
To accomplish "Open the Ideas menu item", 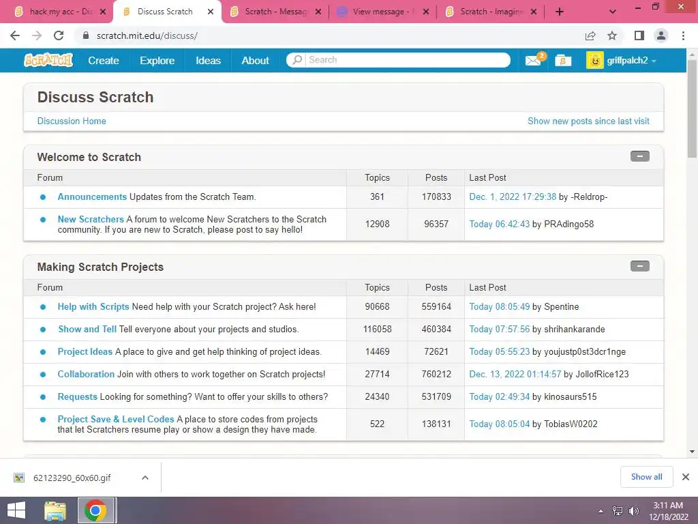I will tap(209, 61).
